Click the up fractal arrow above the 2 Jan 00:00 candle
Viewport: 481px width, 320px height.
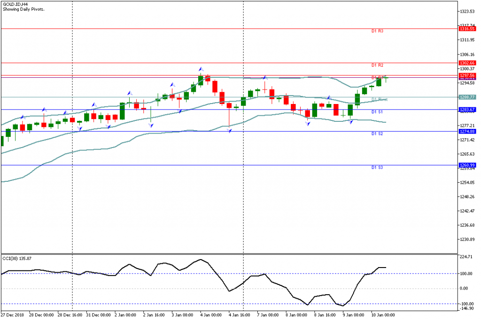click(130, 93)
